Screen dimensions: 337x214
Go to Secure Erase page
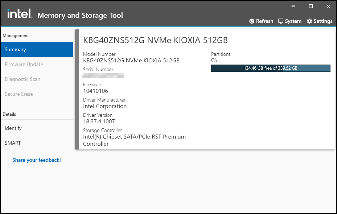coord(19,94)
